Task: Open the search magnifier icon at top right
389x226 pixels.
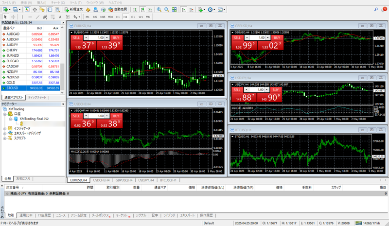Action: (x=376, y=9)
